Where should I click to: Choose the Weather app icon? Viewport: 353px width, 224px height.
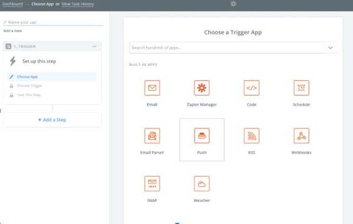(x=202, y=183)
